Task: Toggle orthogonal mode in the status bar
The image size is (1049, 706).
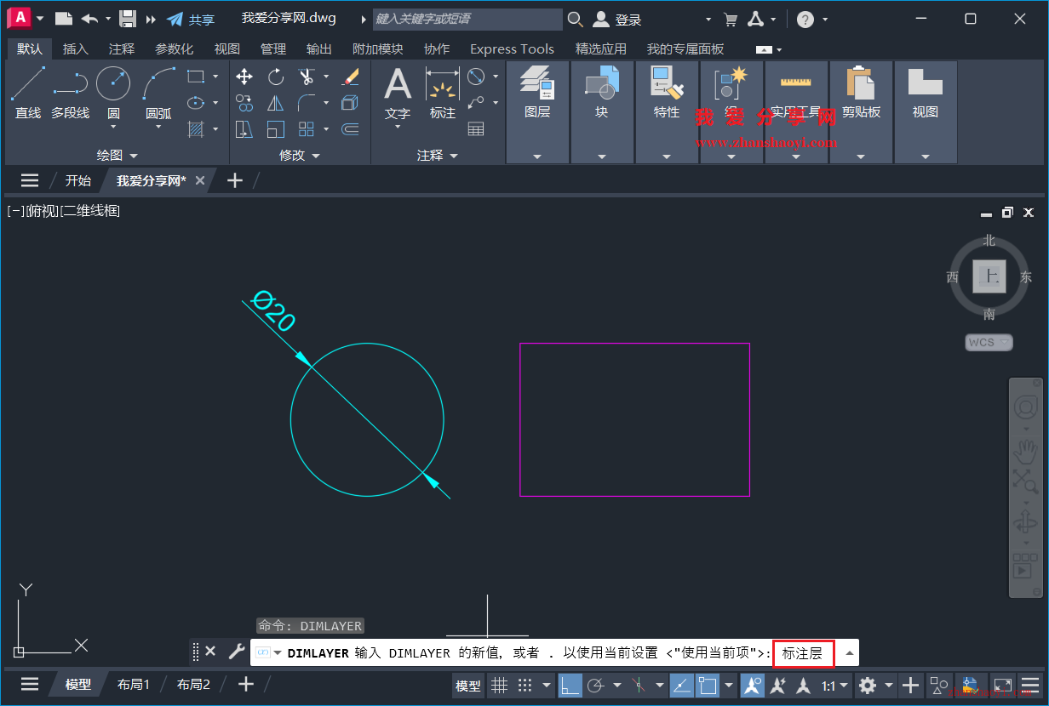Action: [569, 685]
